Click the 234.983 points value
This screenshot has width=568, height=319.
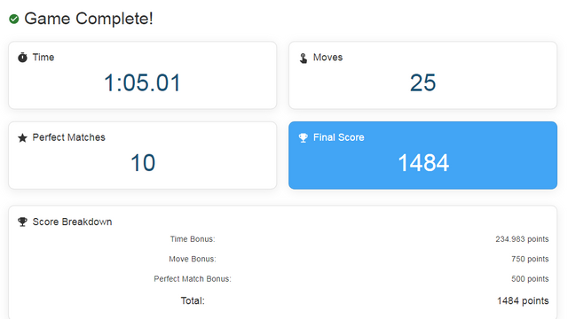(522, 239)
